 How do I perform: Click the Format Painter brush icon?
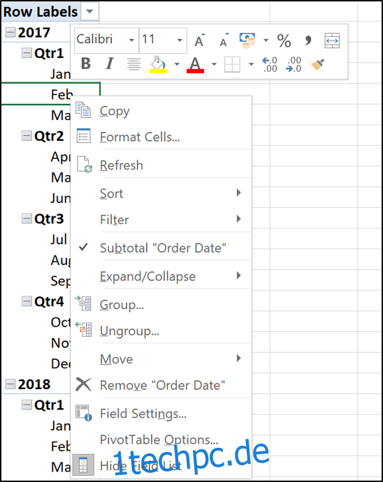pyautogui.click(x=317, y=64)
